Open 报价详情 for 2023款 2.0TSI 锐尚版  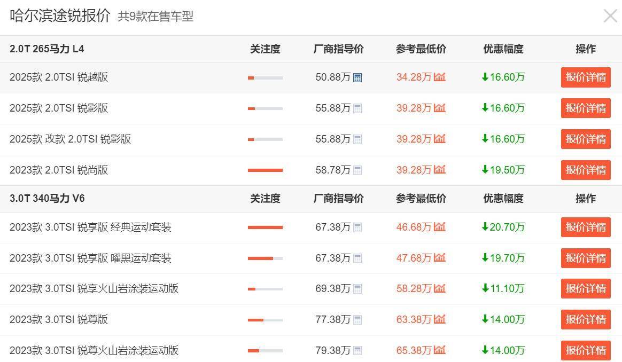tap(586, 170)
